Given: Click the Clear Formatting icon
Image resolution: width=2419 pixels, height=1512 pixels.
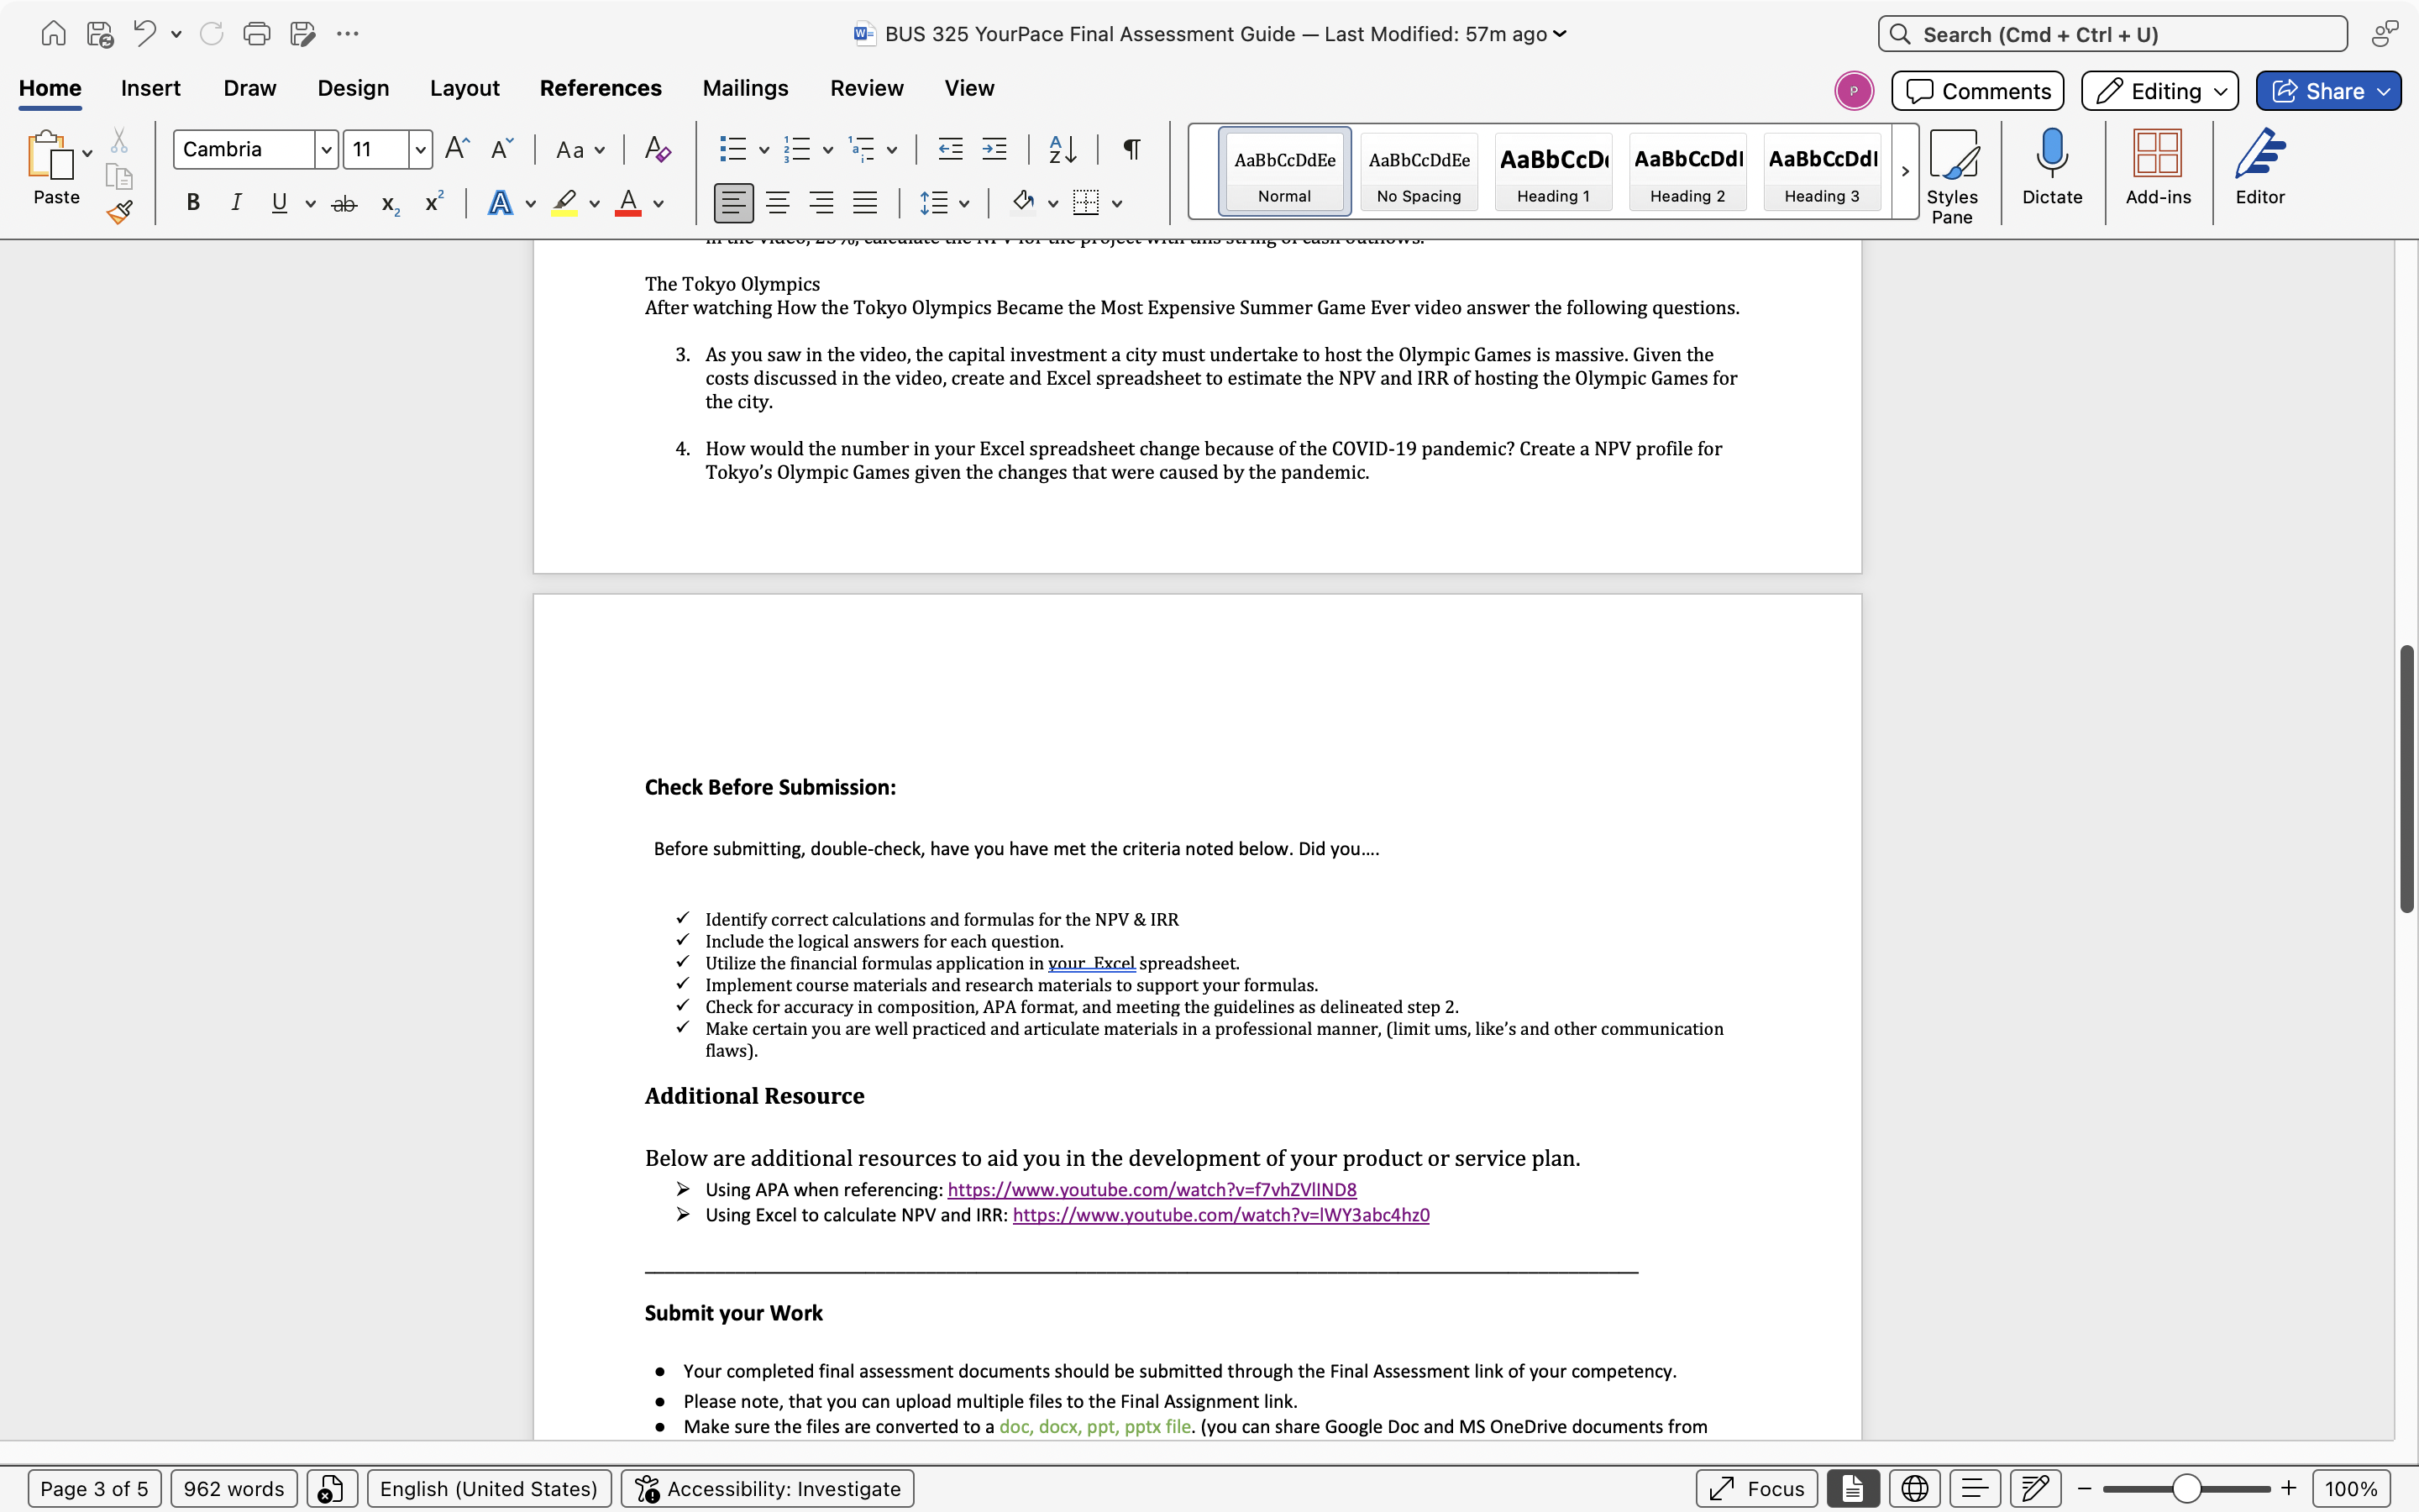Looking at the screenshot, I should (657, 150).
